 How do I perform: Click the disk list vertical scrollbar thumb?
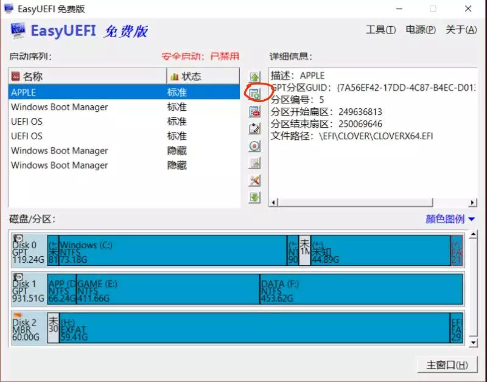pyautogui.click(x=473, y=287)
